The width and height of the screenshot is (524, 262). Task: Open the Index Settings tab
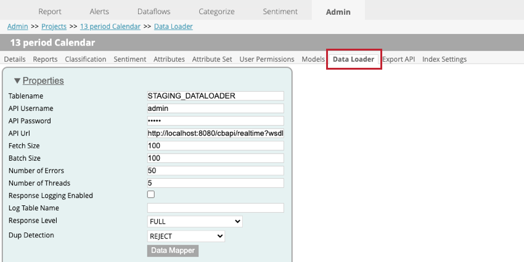click(444, 59)
